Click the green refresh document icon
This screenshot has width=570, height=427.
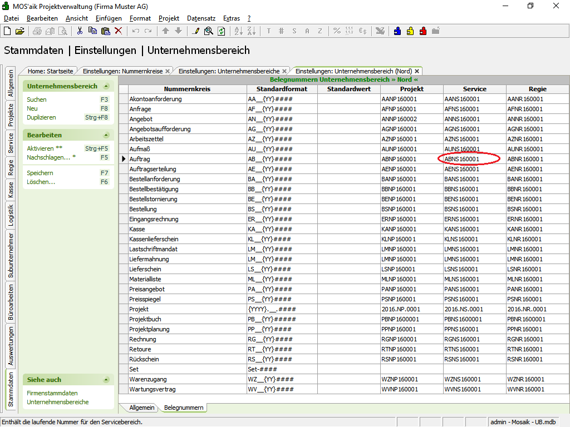pyautogui.click(x=221, y=31)
